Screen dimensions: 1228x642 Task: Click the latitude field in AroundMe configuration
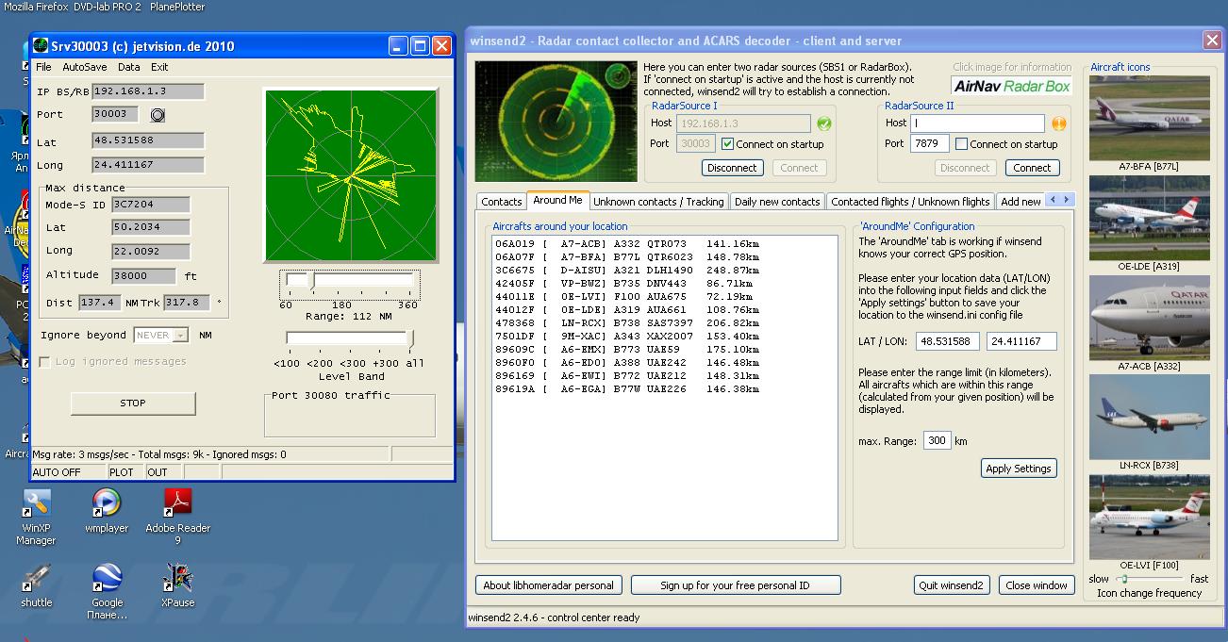point(948,341)
